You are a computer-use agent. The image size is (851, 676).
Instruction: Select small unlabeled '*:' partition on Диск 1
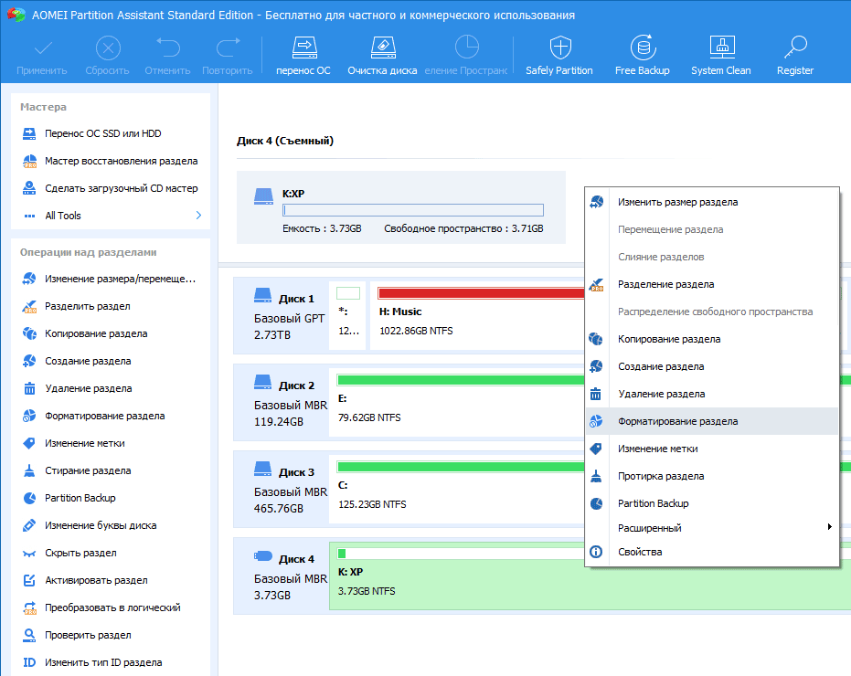(x=348, y=315)
